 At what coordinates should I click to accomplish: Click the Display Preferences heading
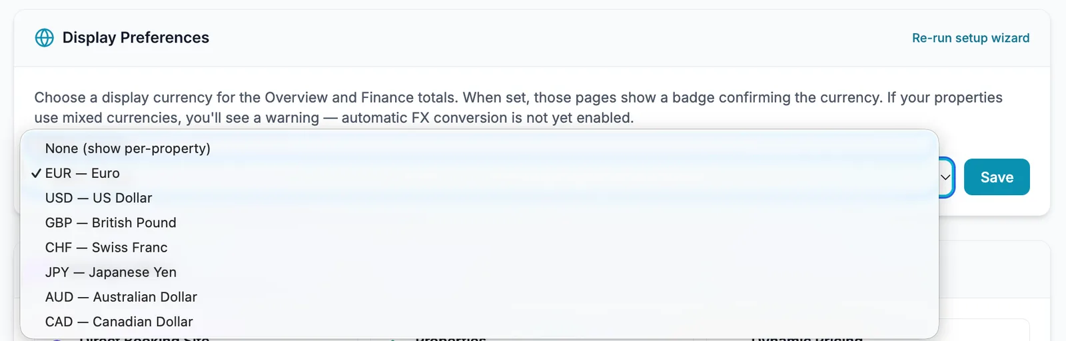click(136, 38)
